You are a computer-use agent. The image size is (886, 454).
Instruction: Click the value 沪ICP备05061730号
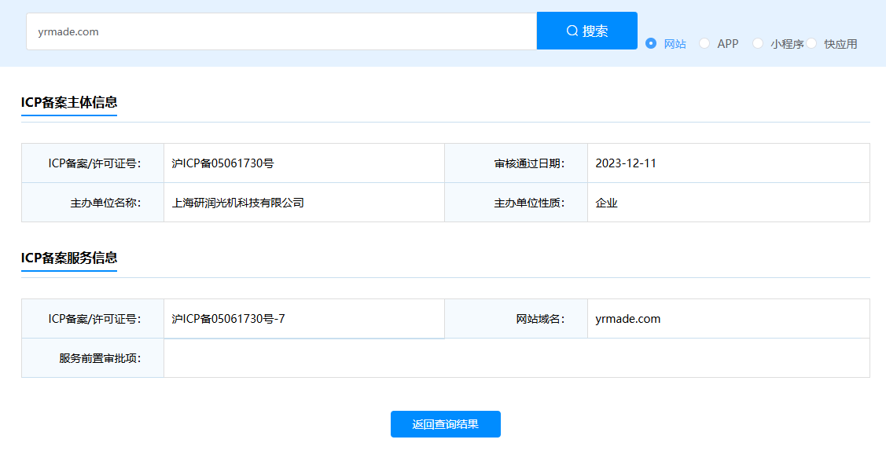(222, 163)
